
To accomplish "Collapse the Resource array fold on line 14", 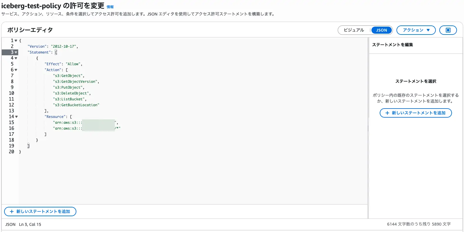I will click(x=16, y=116).
